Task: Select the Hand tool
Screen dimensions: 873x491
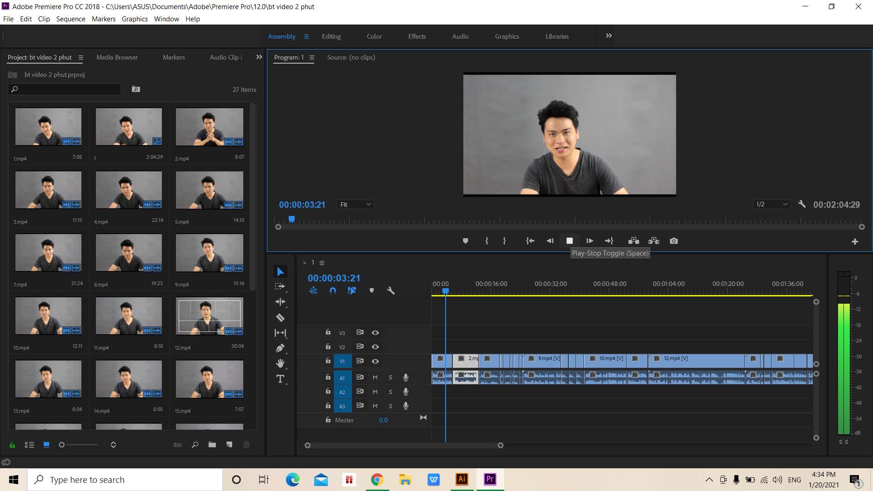Action: coord(280,363)
